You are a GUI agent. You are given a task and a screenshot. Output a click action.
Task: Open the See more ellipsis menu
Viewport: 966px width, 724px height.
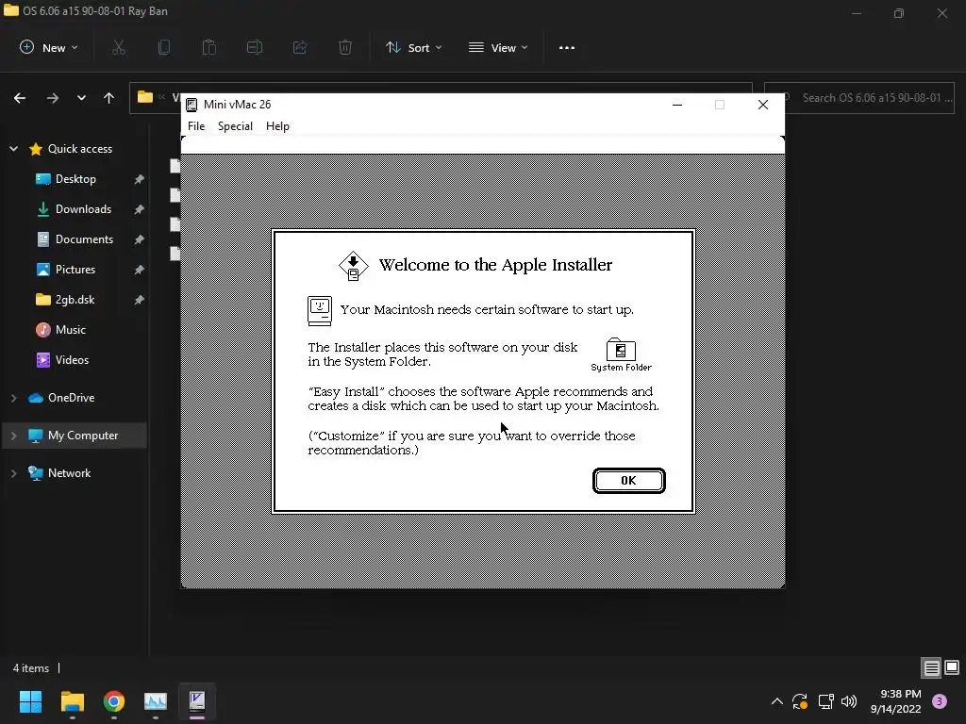point(567,48)
